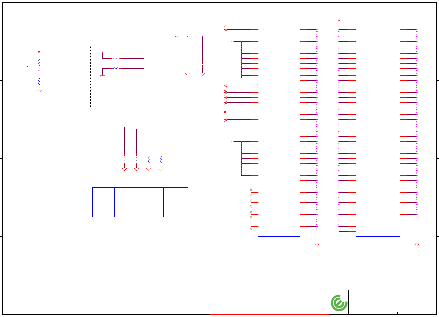Image resolution: width=439 pixels, height=317 pixels.
Task: Select the rightmost of four pull-down resistors
Action: click(161, 160)
